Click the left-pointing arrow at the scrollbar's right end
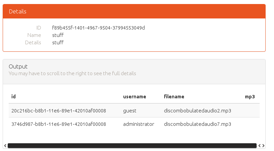Screen dimensions: 274x151 click(260, 146)
